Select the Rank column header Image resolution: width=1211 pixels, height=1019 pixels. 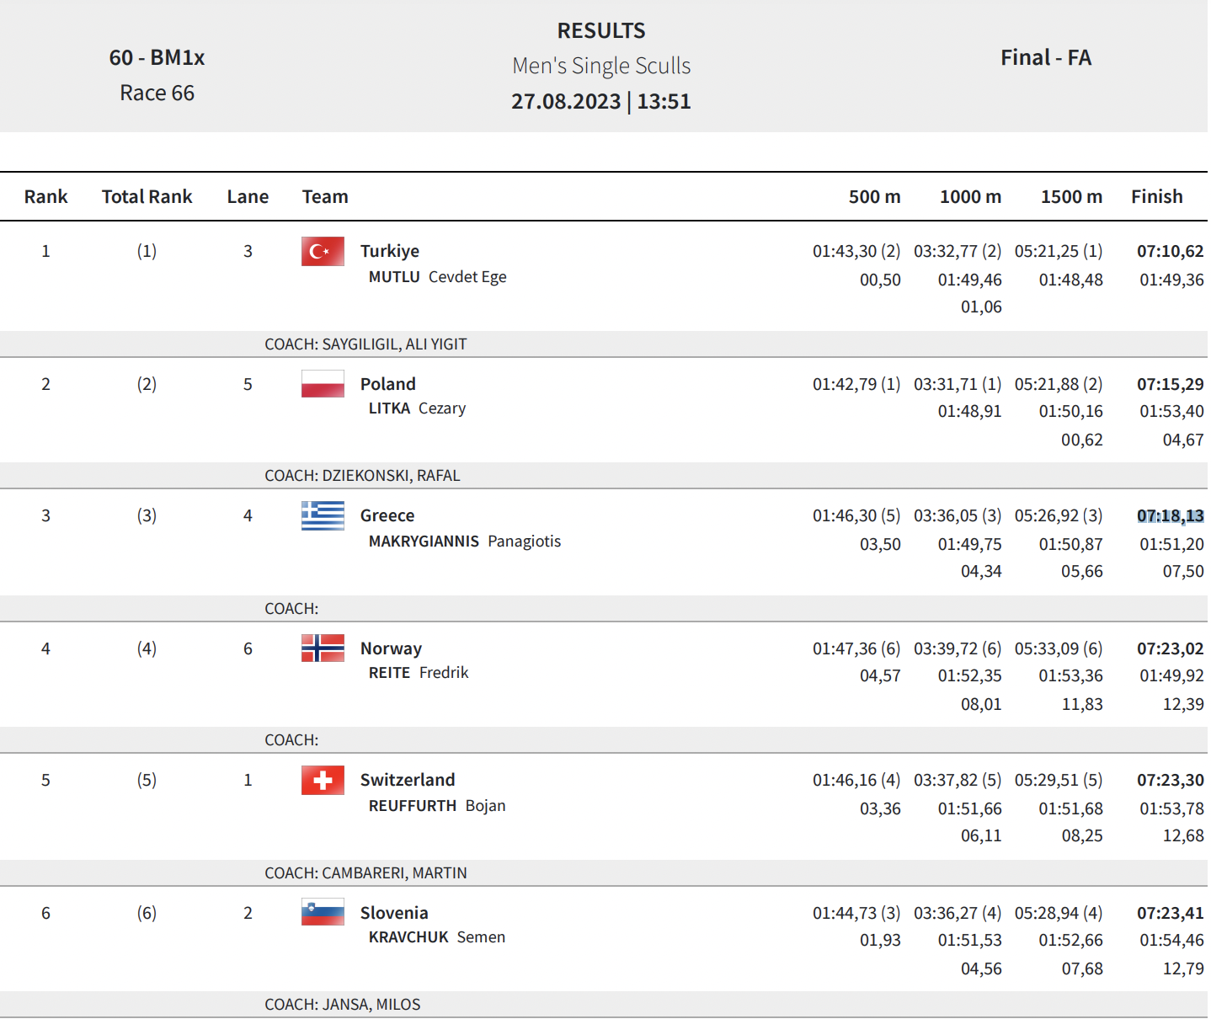45,196
